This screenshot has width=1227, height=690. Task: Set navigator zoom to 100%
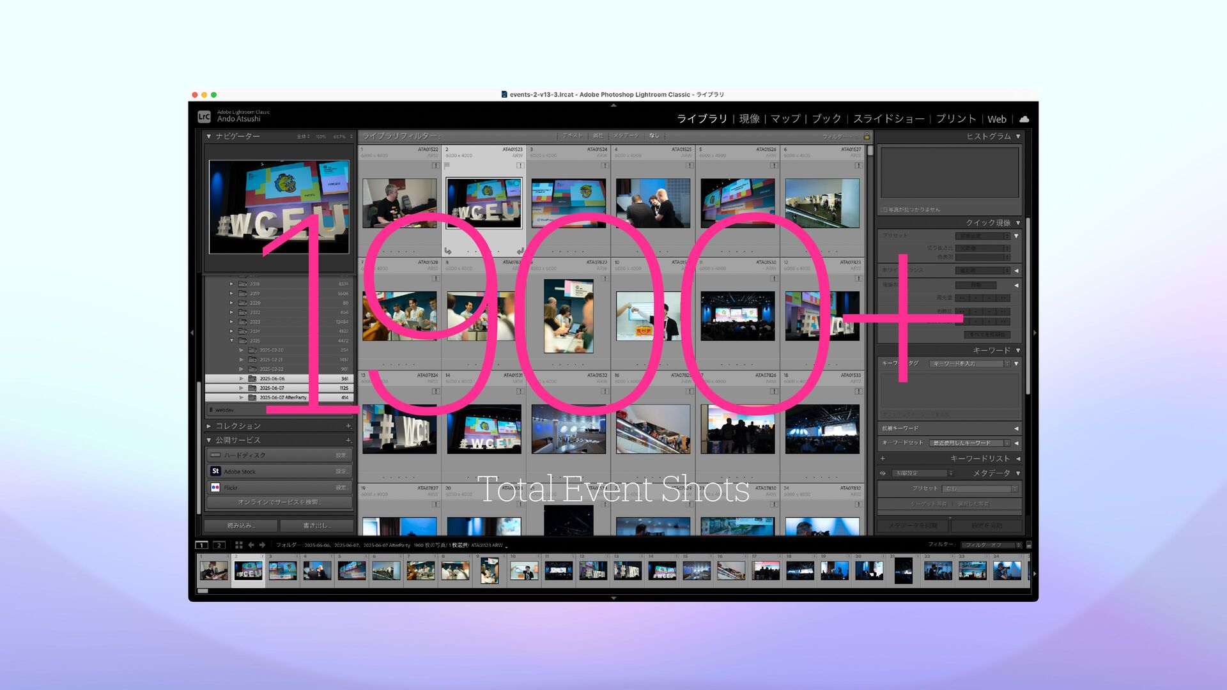pos(321,137)
